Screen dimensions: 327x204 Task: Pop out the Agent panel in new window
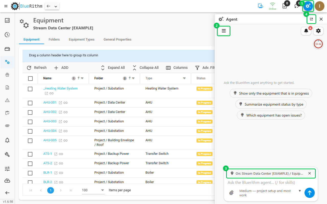[x=311, y=19]
